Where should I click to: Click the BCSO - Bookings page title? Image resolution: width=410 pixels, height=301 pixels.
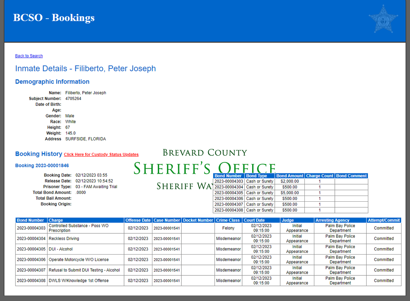(x=54, y=18)
